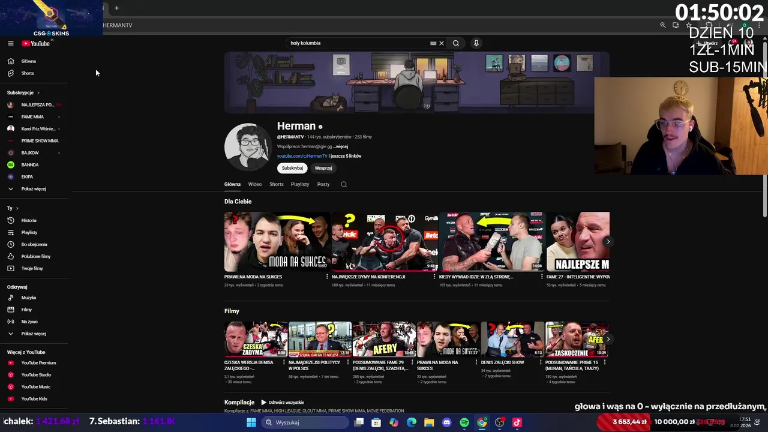Screen dimensions: 768x432
Task: Open Chrome zoom magnifier icon in address bar
Action: (x=663, y=25)
